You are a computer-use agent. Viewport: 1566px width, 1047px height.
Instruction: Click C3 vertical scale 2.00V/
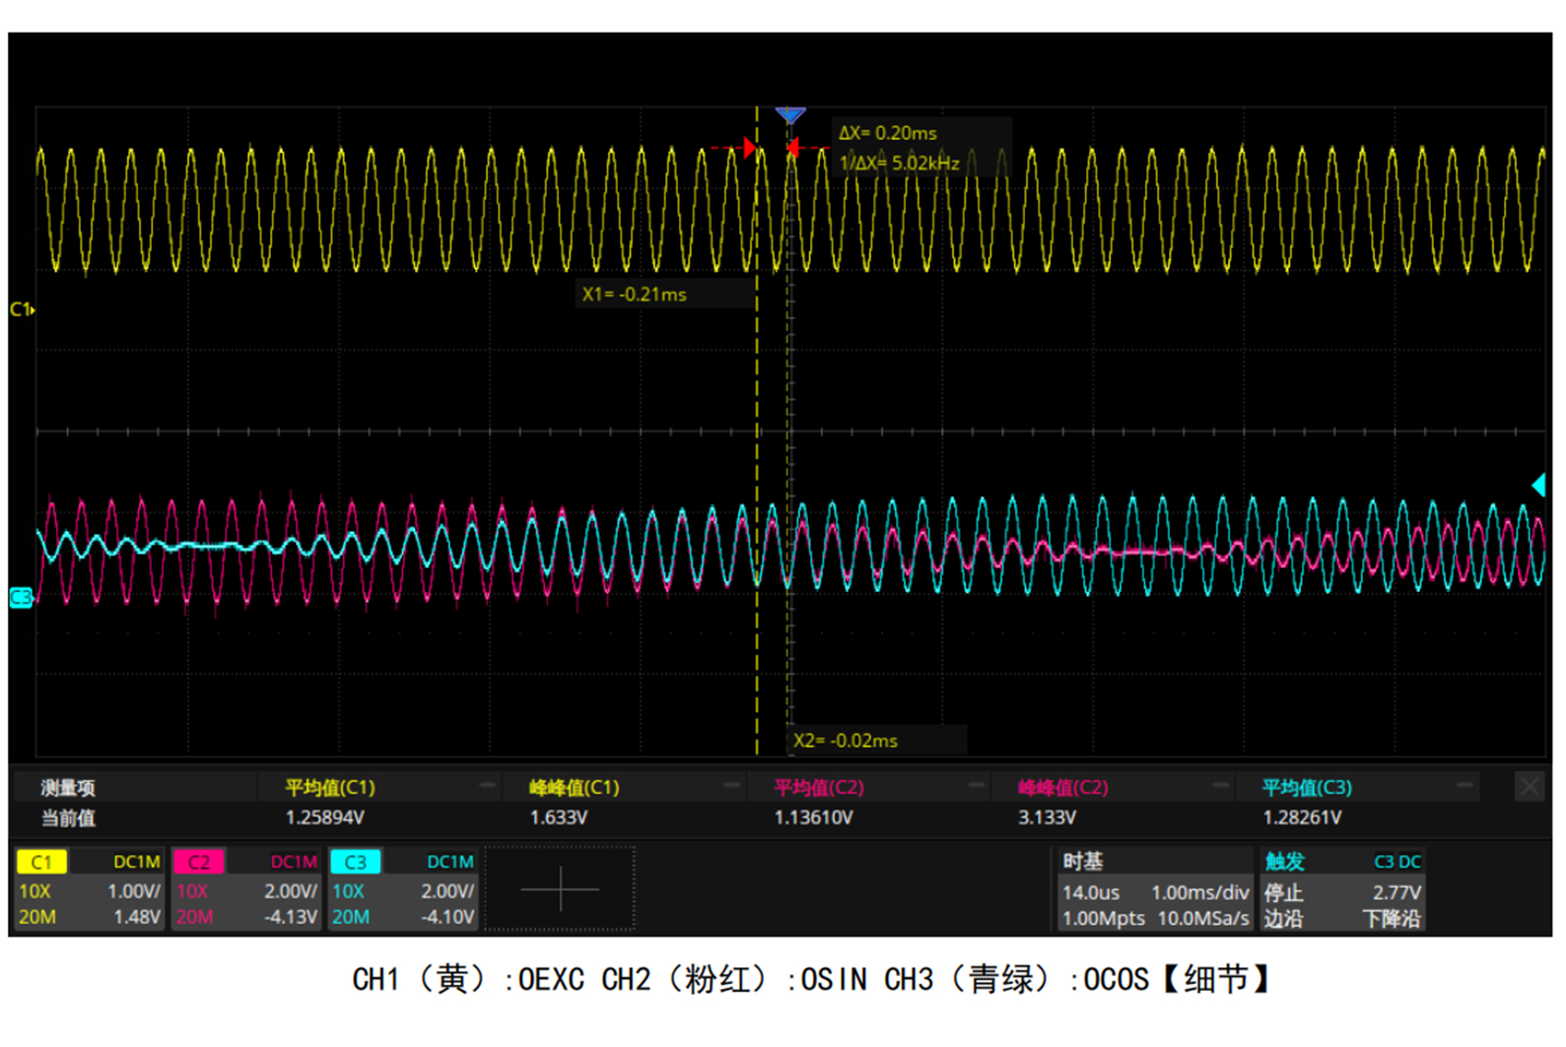447,890
